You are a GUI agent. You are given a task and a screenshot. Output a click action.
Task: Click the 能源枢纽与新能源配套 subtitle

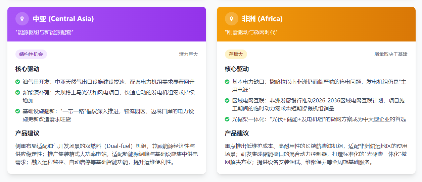point(44,32)
